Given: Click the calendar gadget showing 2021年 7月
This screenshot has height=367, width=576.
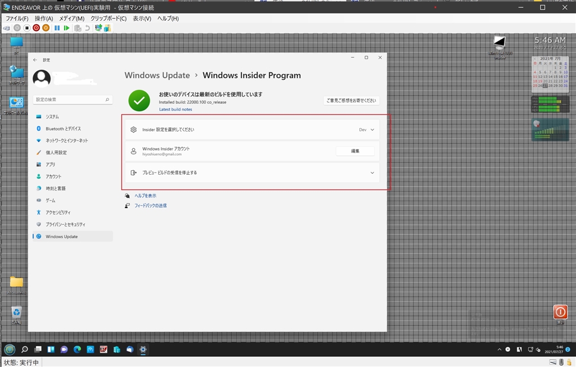Looking at the screenshot, I should click(550, 74).
